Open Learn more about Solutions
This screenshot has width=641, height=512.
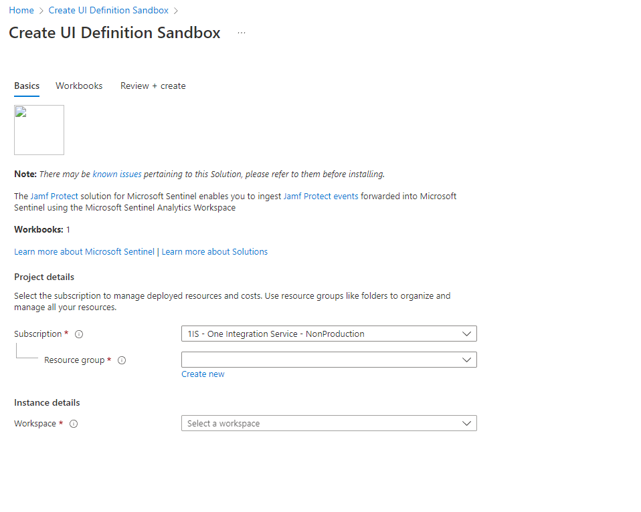coord(215,251)
